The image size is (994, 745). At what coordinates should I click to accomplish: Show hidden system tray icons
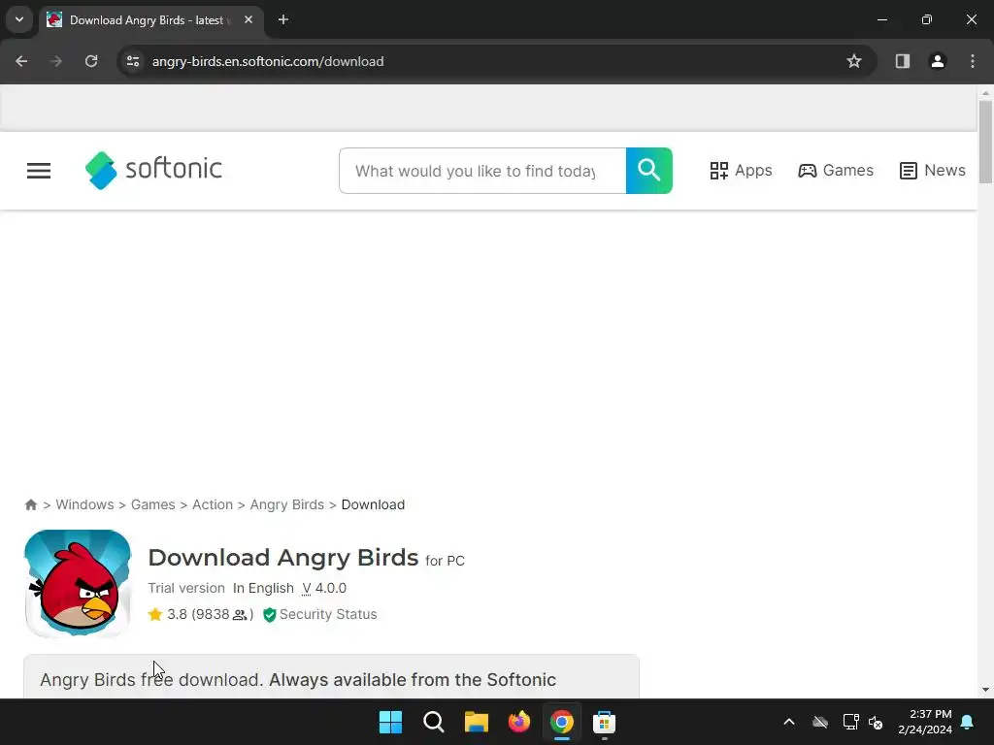pos(789,722)
